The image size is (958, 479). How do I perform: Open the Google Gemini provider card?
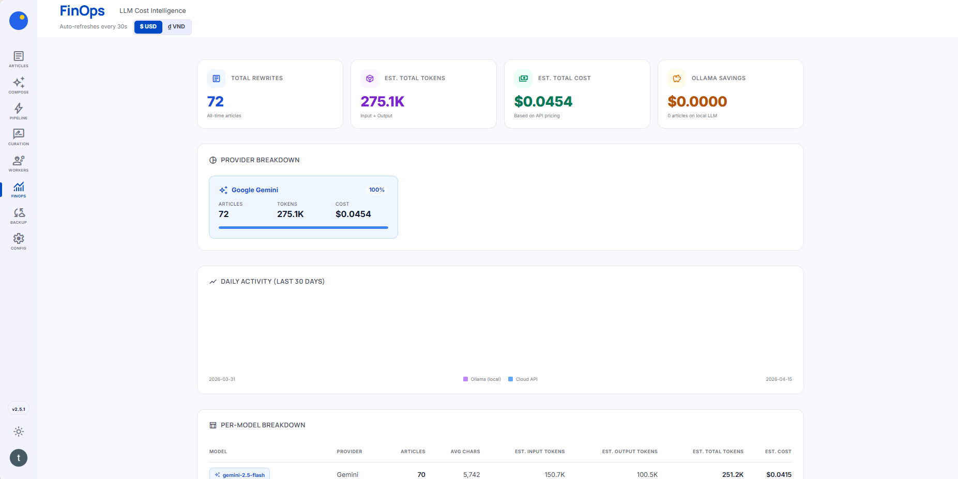303,207
